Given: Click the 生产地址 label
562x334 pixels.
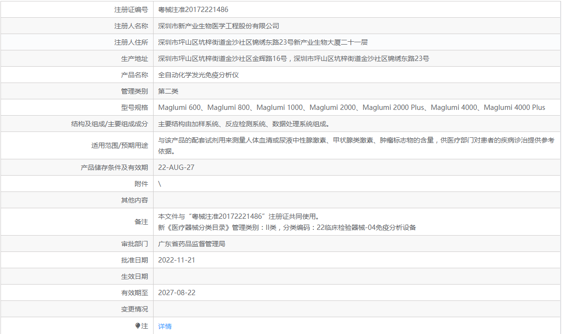Looking at the screenshot, I should [134, 59].
